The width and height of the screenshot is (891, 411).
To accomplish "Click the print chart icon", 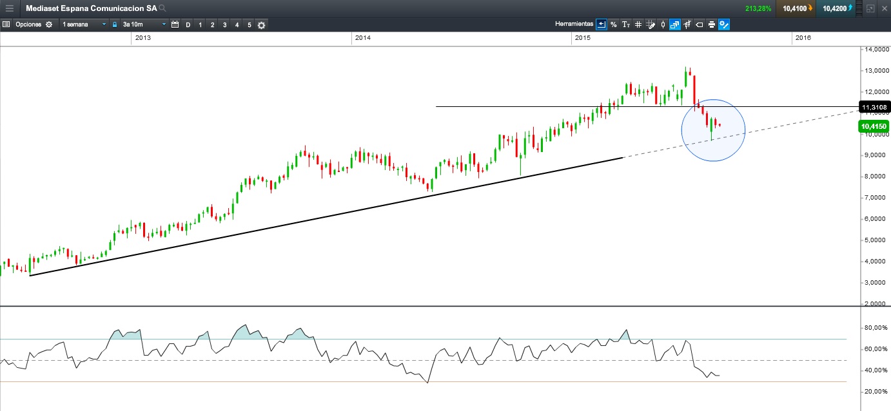I will pos(711,24).
